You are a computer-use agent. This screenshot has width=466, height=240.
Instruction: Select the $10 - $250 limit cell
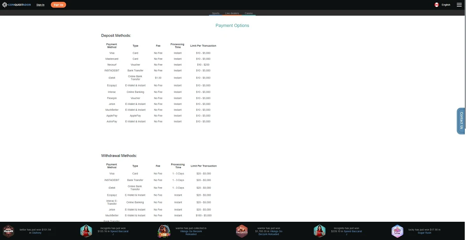pyautogui.click(x=203, y=64)
